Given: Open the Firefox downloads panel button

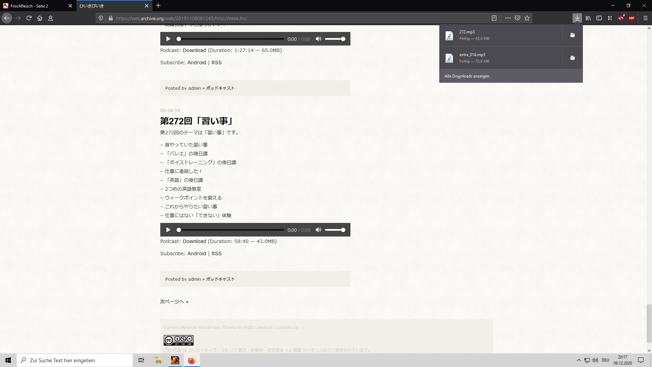Looking at the screenshot, I should click(x=577, y=18).
